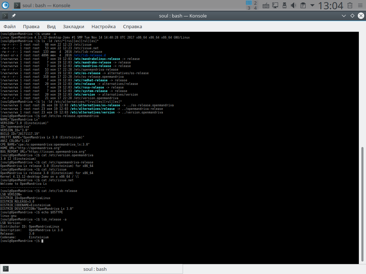Maximize the Konsole window with the diamond button
The image size is (366, 274).
pyautogui.click(x=352, y=16)
